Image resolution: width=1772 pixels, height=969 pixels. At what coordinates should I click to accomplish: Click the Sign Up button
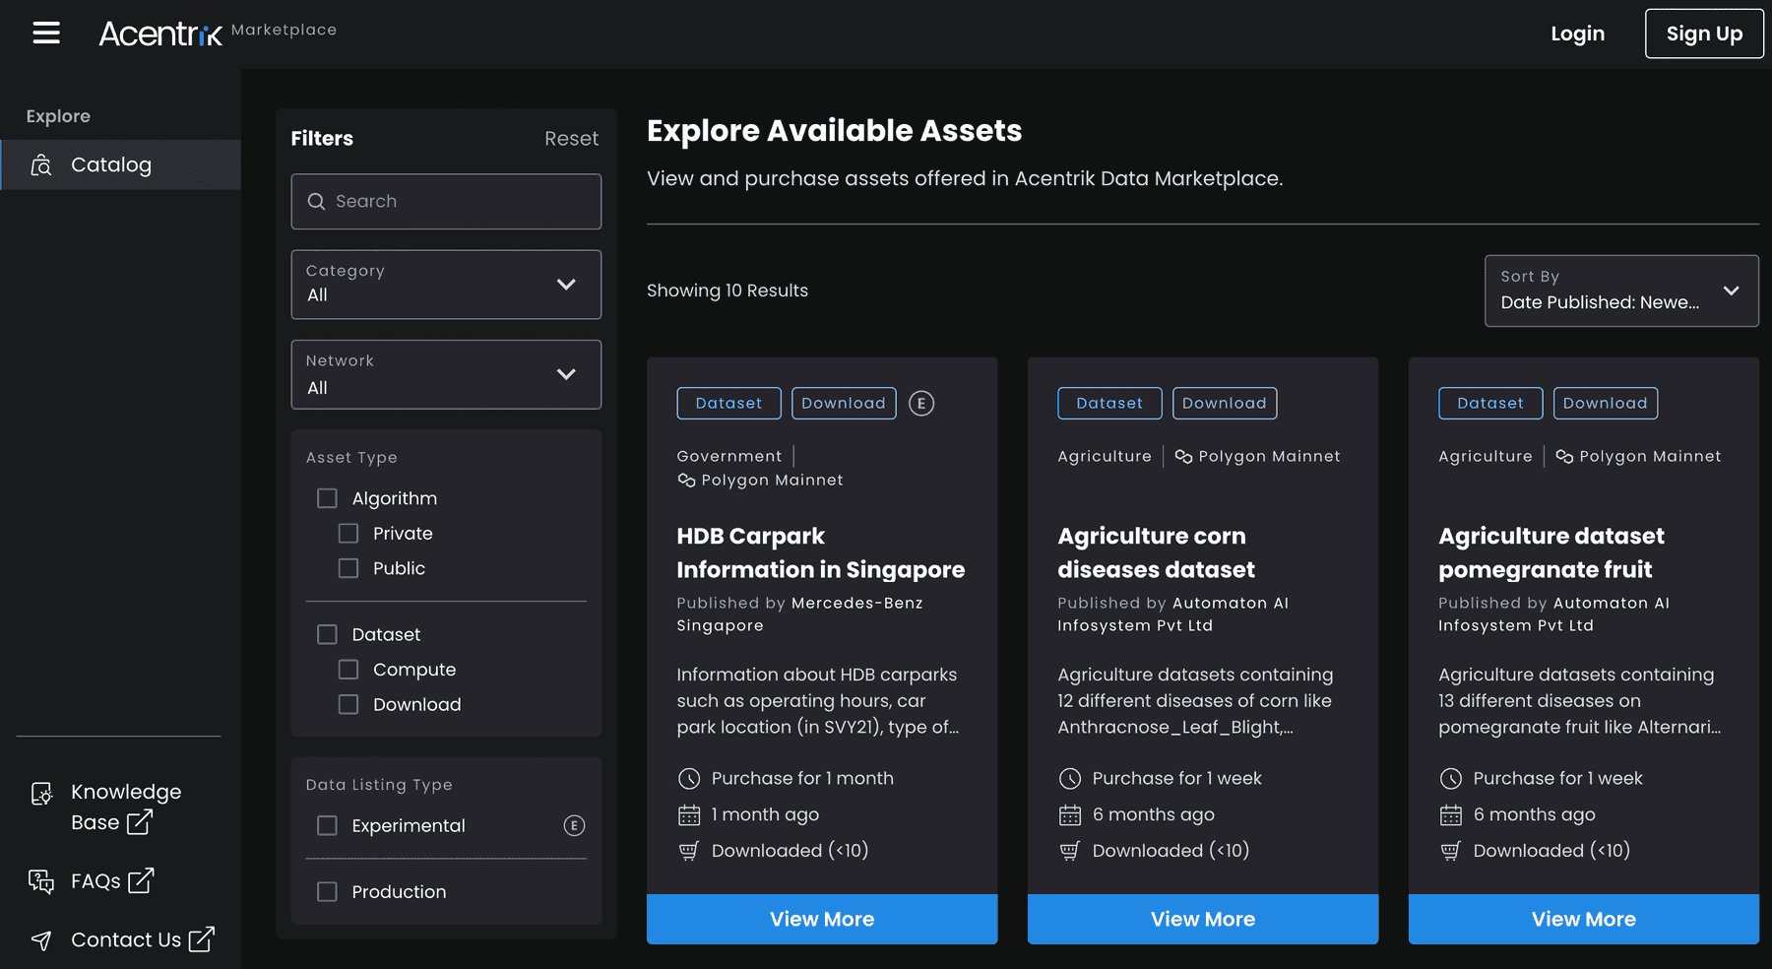click(x=1704, y=32)
